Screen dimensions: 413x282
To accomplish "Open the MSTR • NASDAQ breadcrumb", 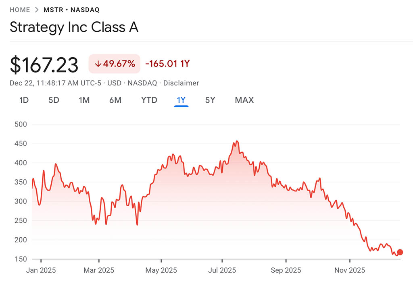I will pos(71,10).
